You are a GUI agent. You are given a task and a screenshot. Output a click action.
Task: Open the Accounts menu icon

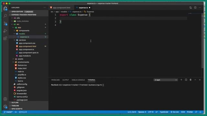(x=5, y=99)
